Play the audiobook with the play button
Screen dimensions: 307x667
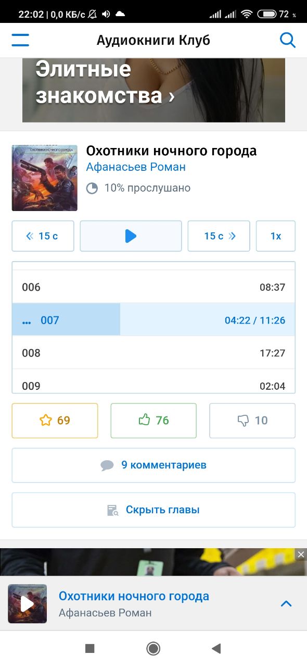point(131,236)
